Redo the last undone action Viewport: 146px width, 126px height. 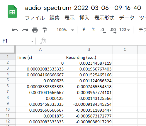pos(25,30)
